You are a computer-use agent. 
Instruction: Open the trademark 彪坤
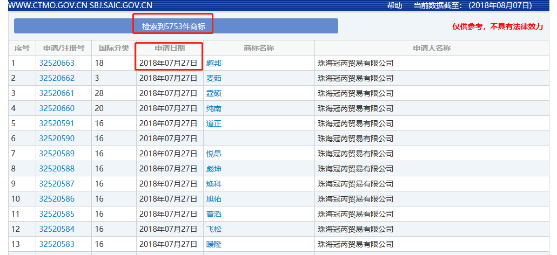214,168
